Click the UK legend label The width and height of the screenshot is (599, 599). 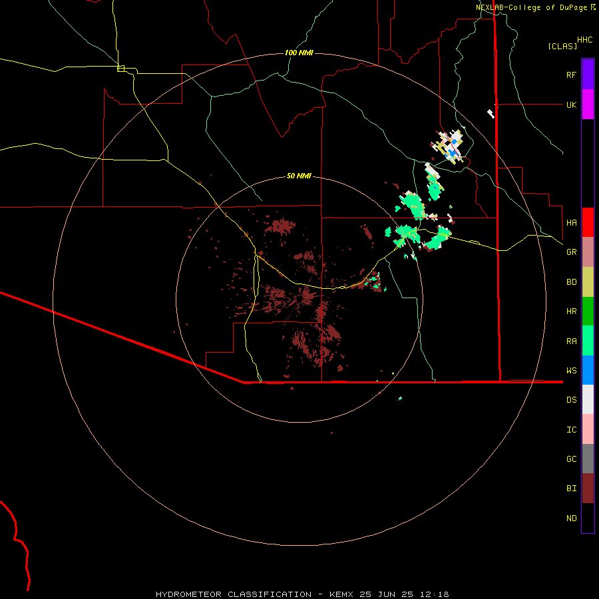[x=571, y=104]
